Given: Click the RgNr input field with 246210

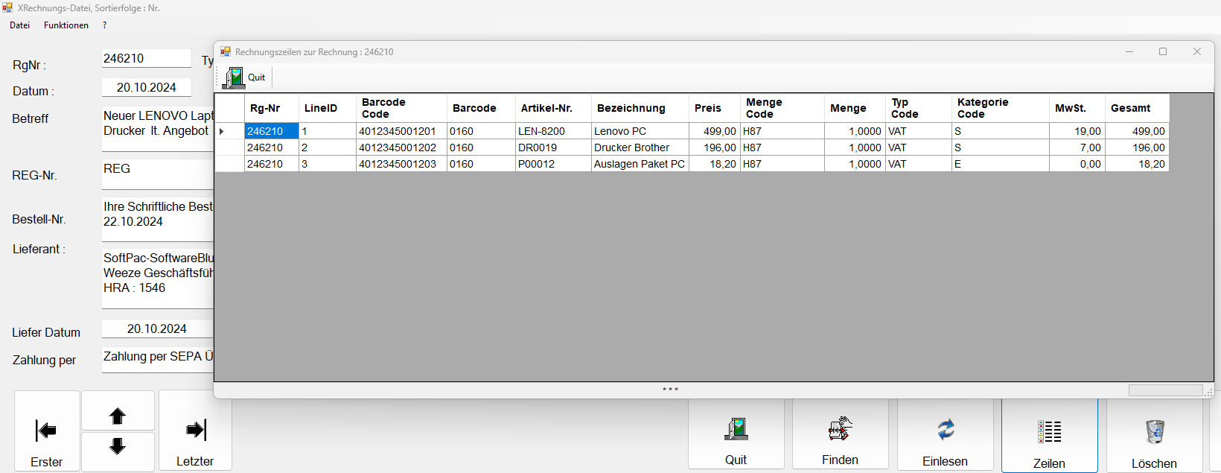Looking at the screenshot, I should pos(147,58).
